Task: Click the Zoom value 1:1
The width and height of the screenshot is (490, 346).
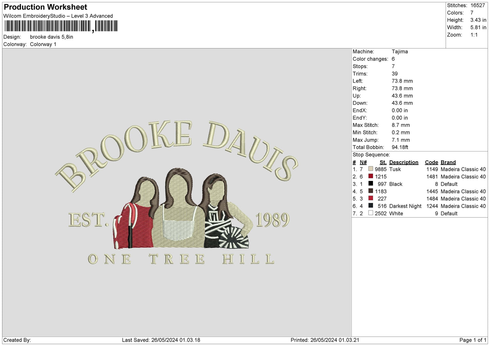Action: (474, 35)
